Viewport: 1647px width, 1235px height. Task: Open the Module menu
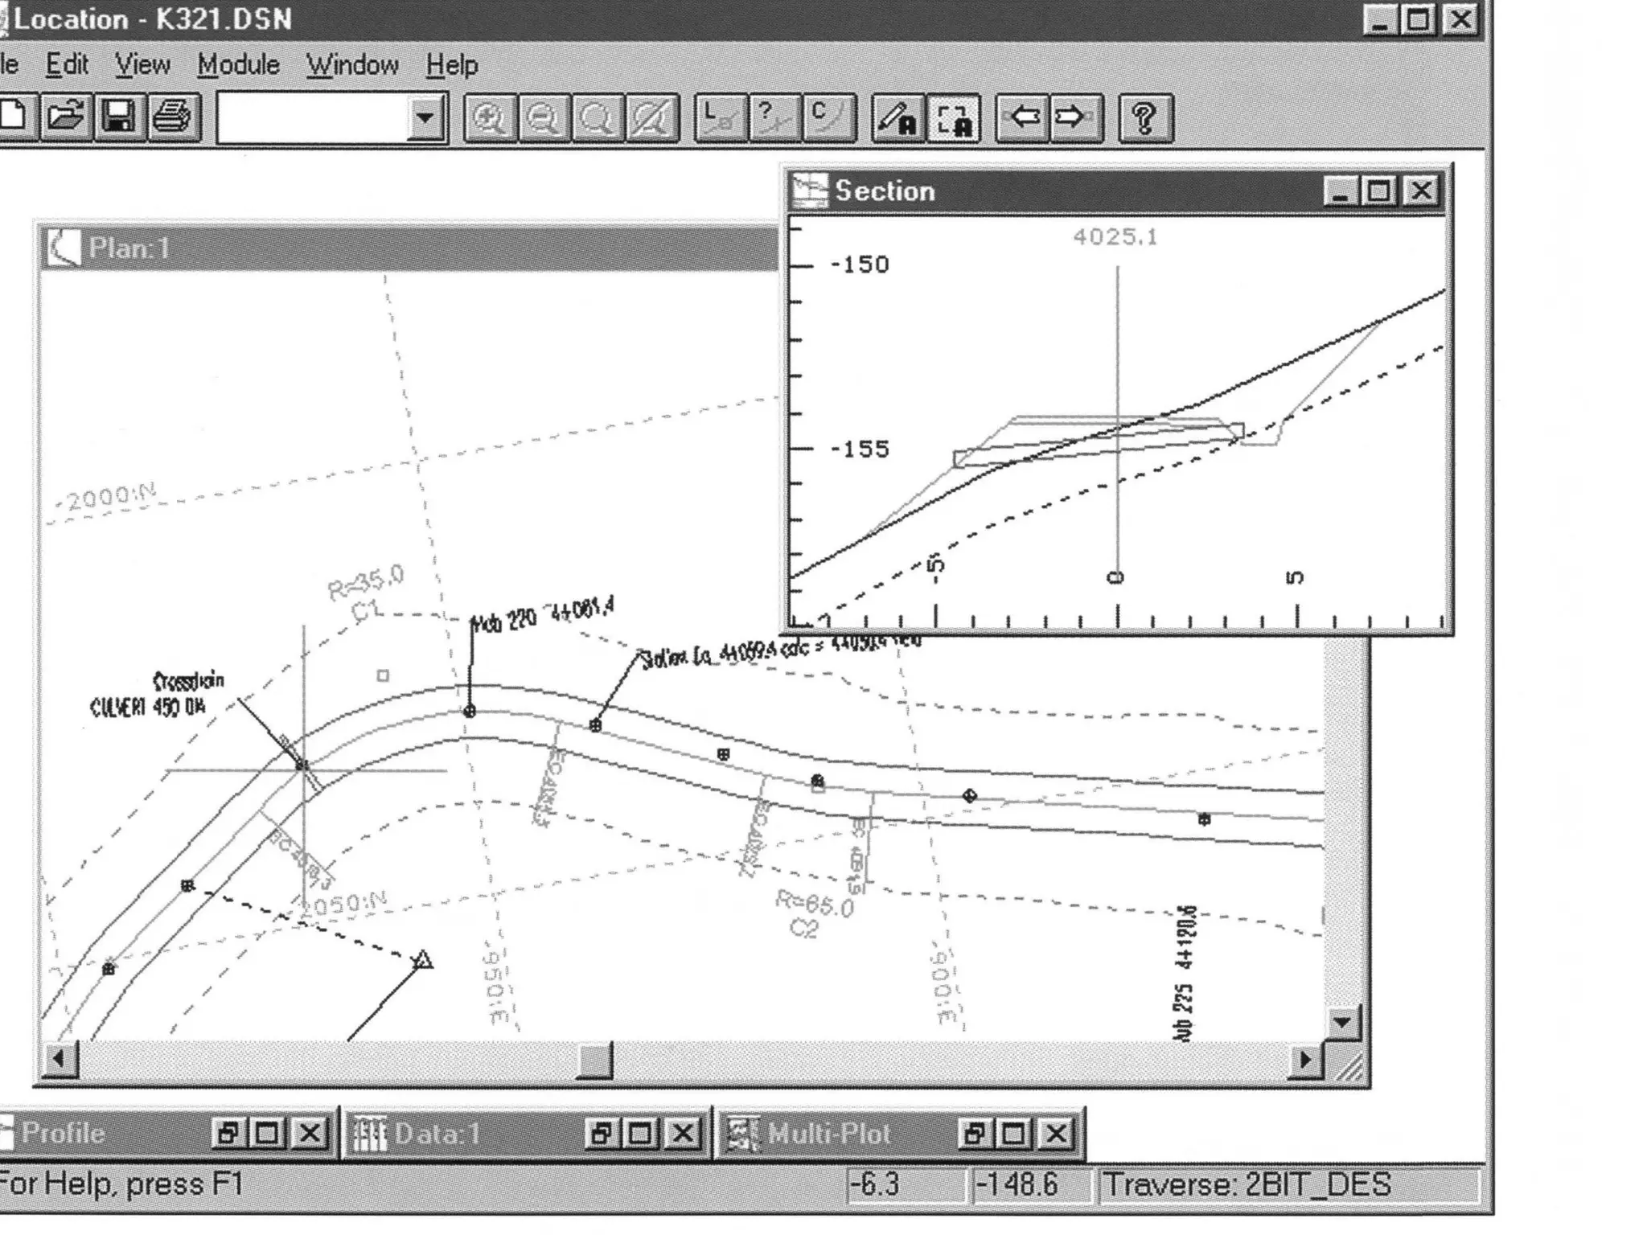pos(238,65)
